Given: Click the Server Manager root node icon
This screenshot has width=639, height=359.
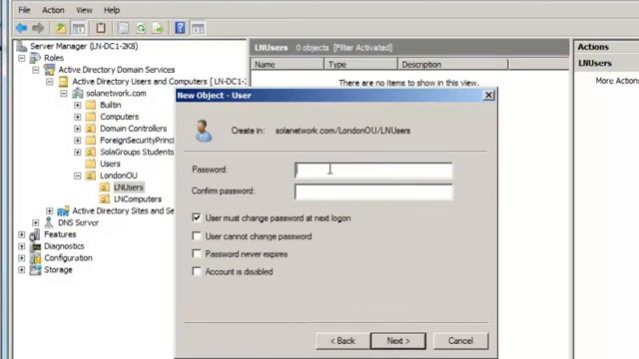Looking at the screenshot, I should tap(22, 46).
